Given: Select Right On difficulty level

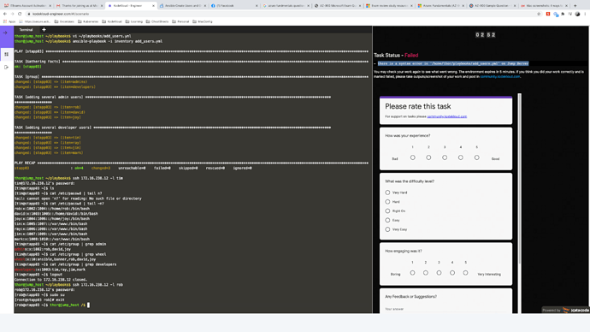Looking at the screenshot, I should (x=387, y=210).
